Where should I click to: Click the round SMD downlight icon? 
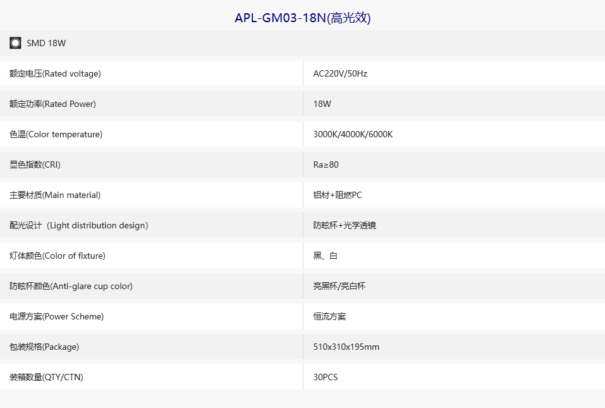click(x=15, y=43)
